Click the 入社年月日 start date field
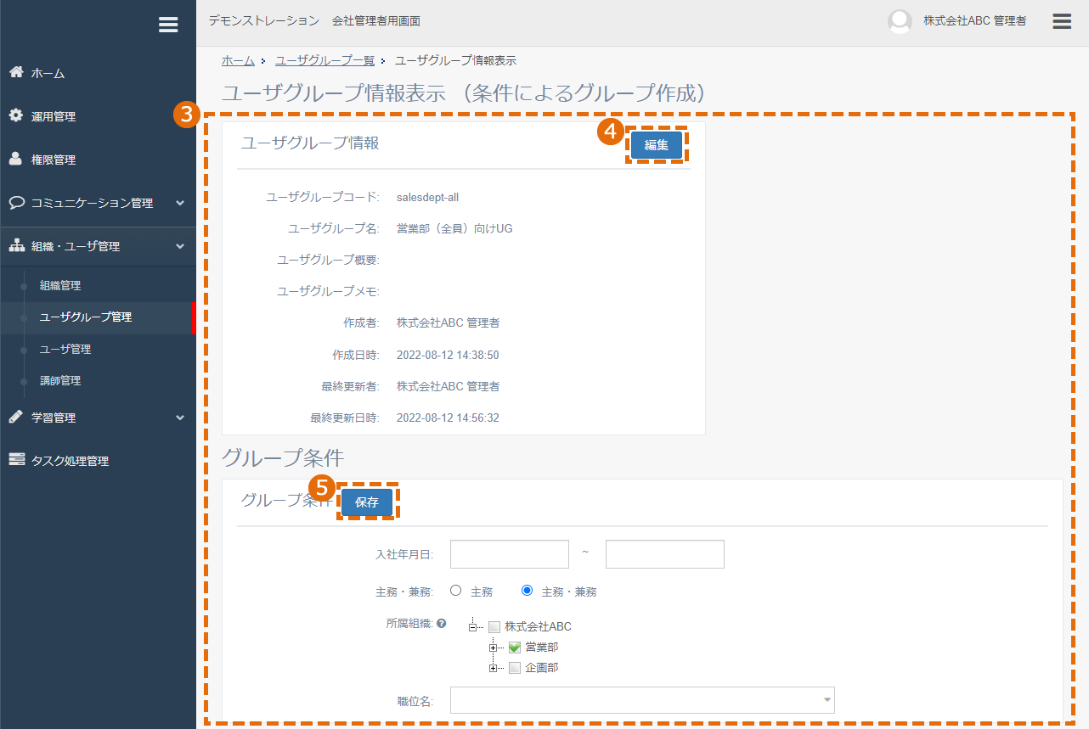Screen dimensions: 1089x729 click(x=510, y=554)
